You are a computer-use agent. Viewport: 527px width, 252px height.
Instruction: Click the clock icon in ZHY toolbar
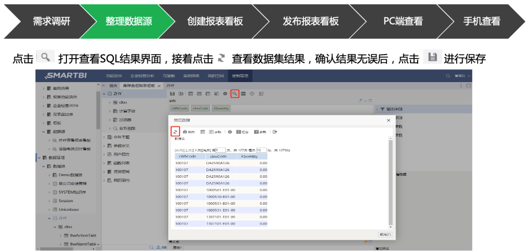[x=252, y=94]
